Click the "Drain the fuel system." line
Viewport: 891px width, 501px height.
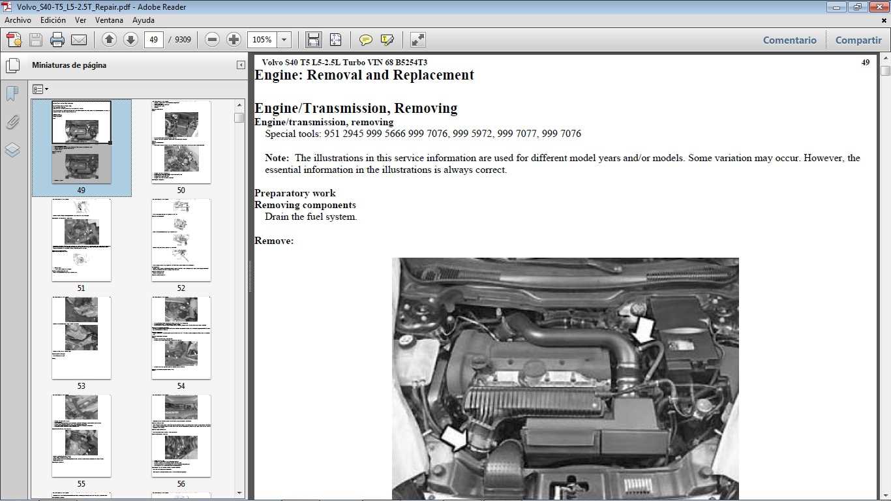tap(311, 217)
